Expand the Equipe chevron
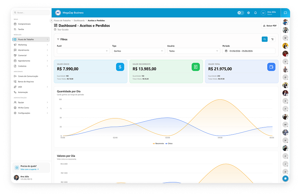Screen dimensions: 301x194 (47, 102)
